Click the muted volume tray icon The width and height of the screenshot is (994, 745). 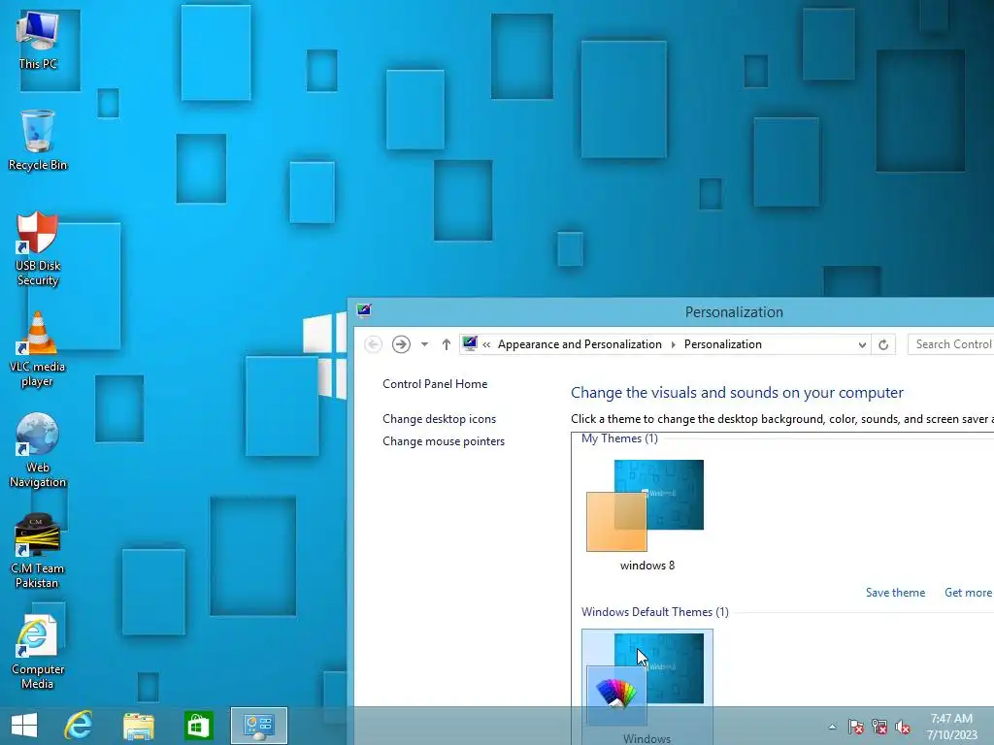coord(903,727)
